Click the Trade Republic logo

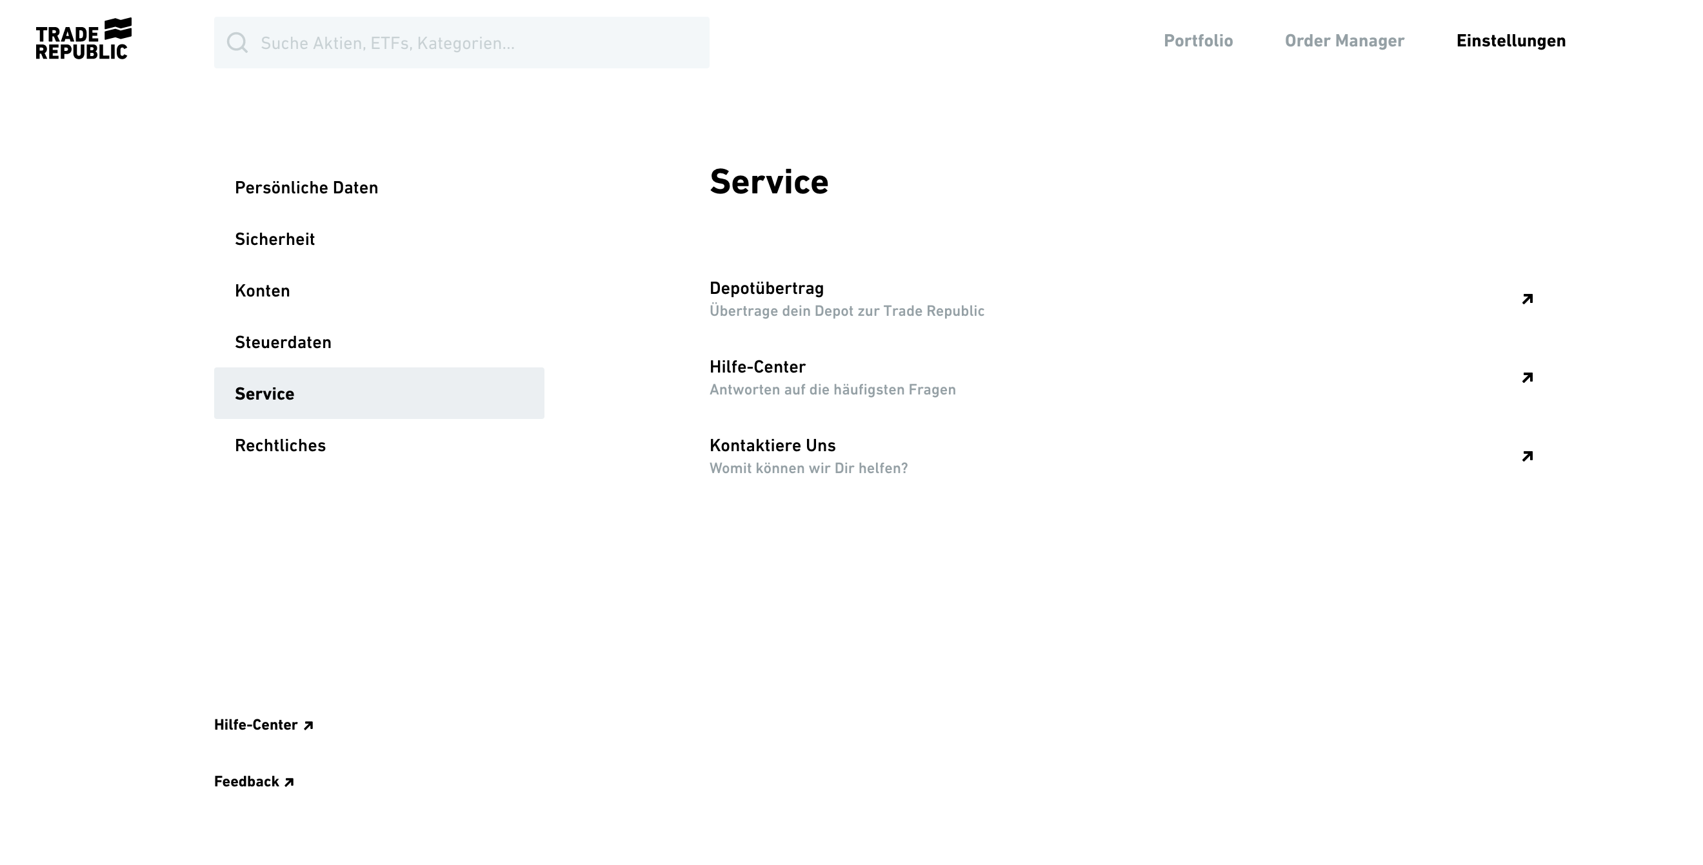[83, 39]
